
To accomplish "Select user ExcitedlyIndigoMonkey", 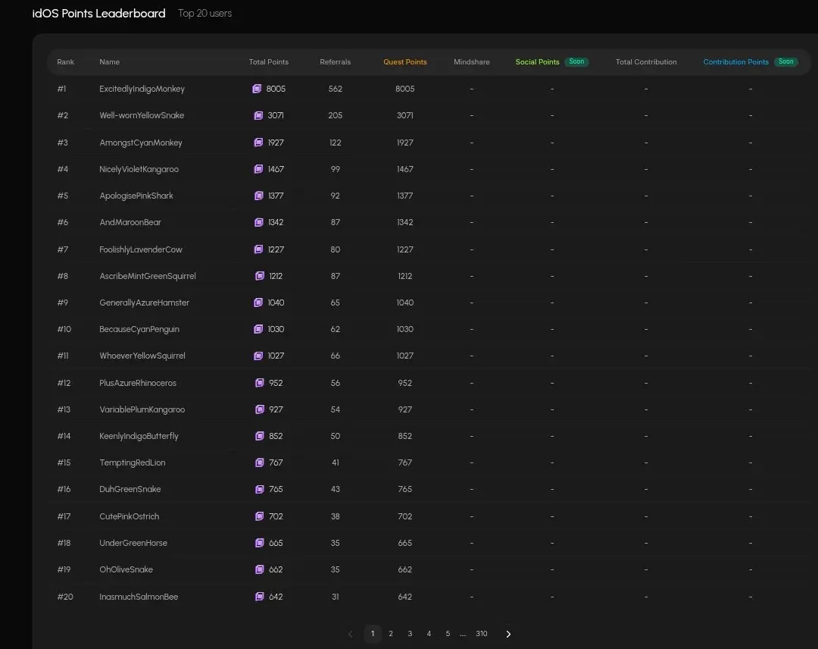I will pyautogui.click(x=142, y=89).
